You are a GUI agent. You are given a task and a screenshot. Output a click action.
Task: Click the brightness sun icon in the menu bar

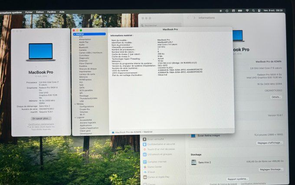(x=221, y=11)
